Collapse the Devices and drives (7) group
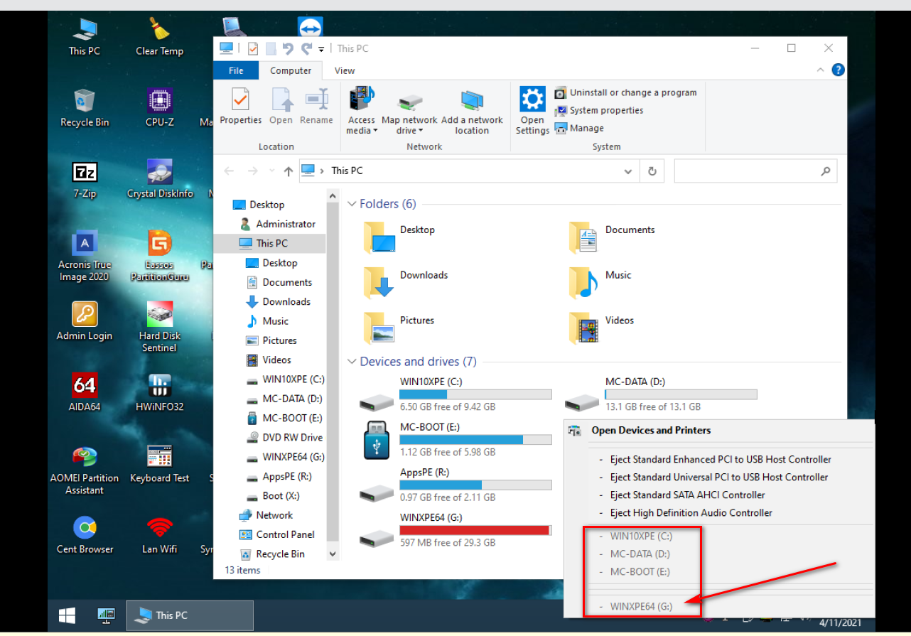Viewport: 911px width, 636px height. [352, 362]
